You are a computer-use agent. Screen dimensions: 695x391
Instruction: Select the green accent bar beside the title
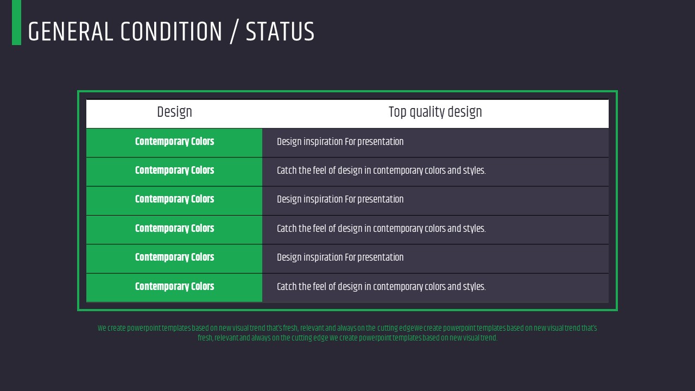point(16,22)
